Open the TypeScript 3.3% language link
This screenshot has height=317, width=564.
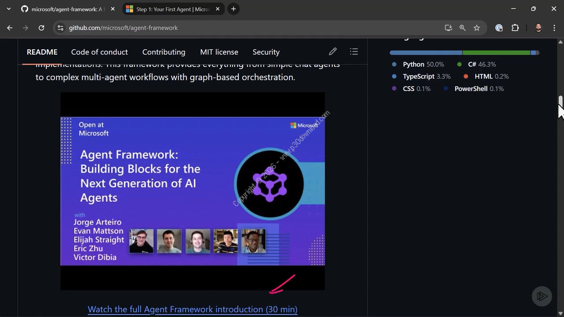click(x=421, y=77)
